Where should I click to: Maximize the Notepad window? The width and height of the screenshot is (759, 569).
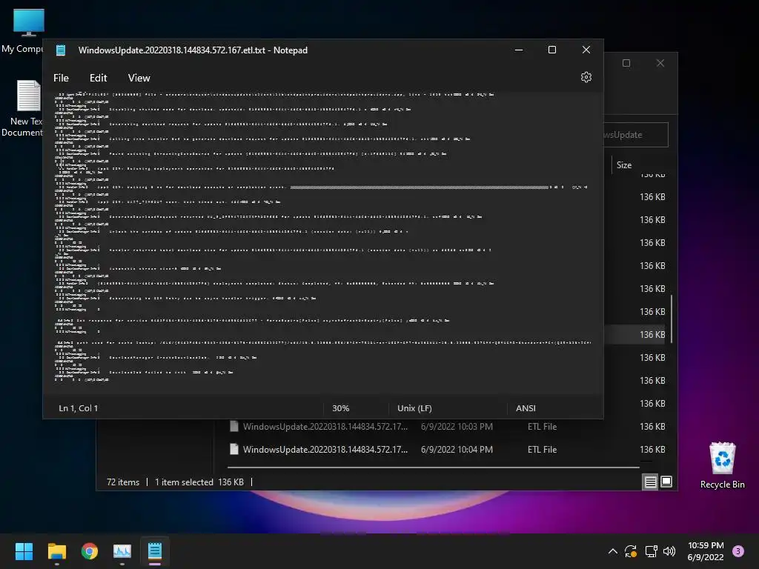pos(551,50)
